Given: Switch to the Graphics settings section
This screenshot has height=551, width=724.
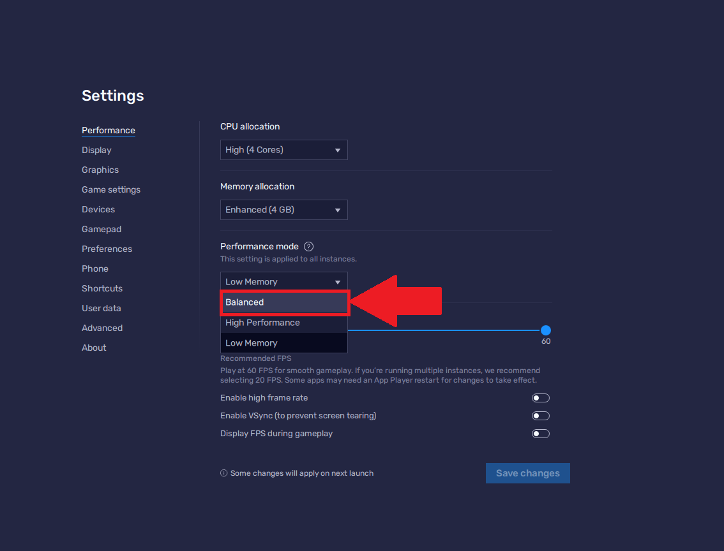Looking at the screenshot, I should (x=100, y=170).
